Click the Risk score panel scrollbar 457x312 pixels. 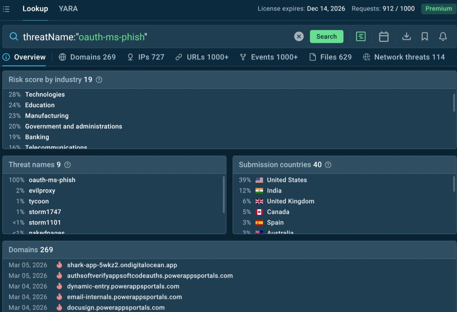coord(454,102)
